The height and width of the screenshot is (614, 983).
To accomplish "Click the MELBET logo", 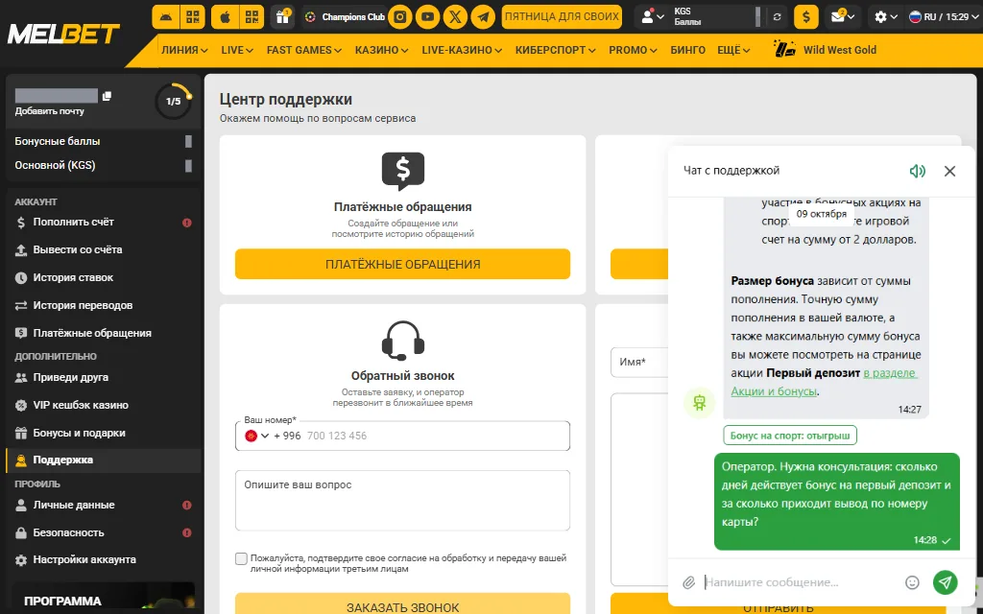I will [x=63, y=34].
